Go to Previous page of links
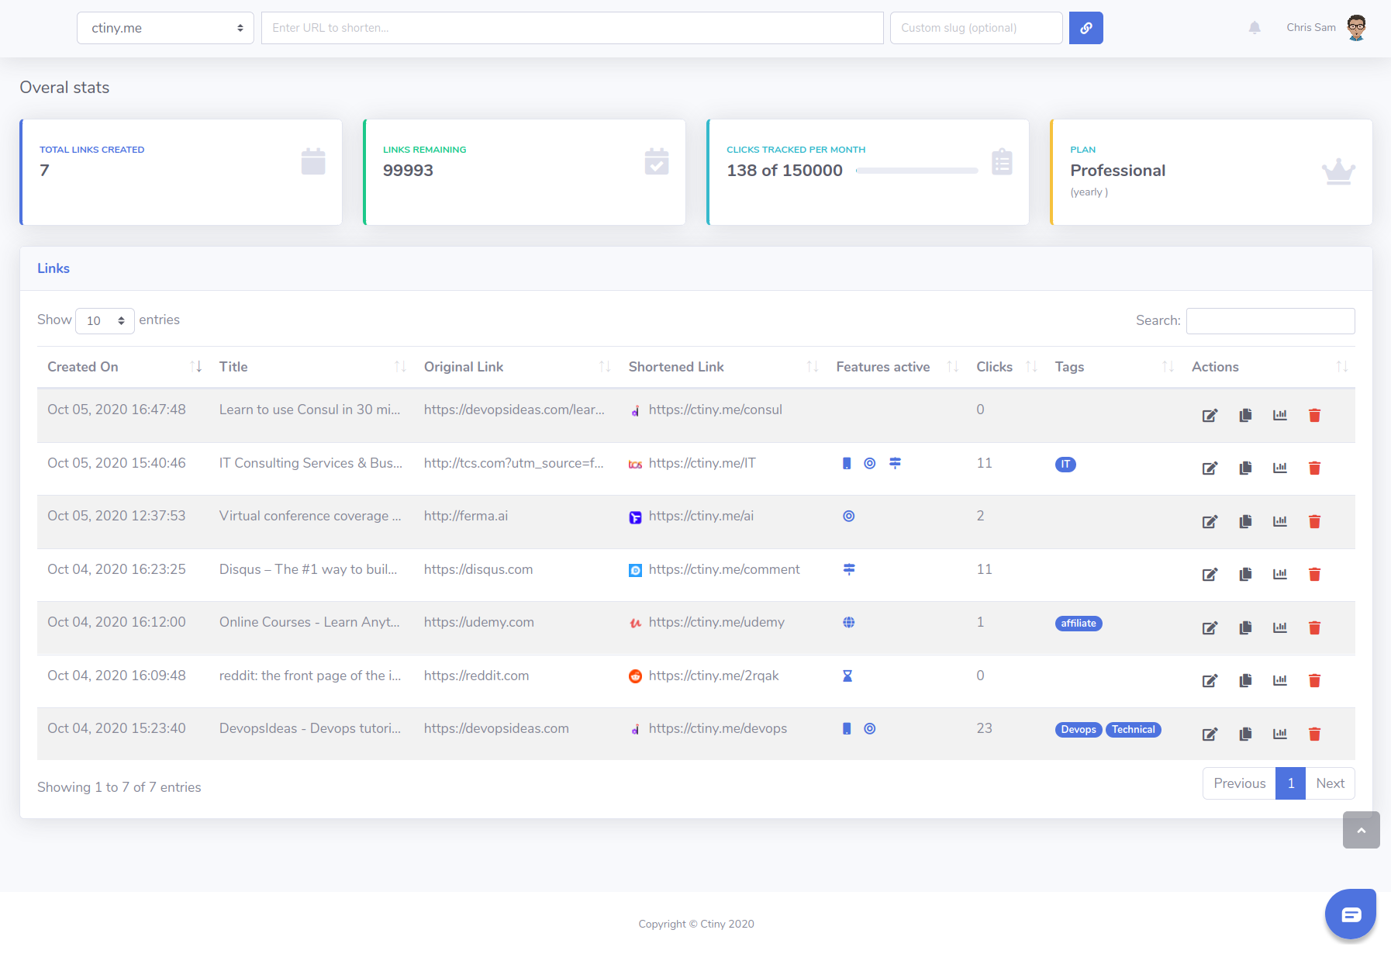Viewport: 1391px width, 954px height. (x=1239, y=783)
